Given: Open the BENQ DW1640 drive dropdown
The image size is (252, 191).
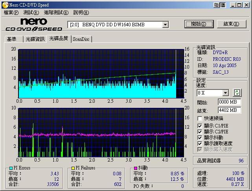Looking at the screenshot, I should click(166, 25).
